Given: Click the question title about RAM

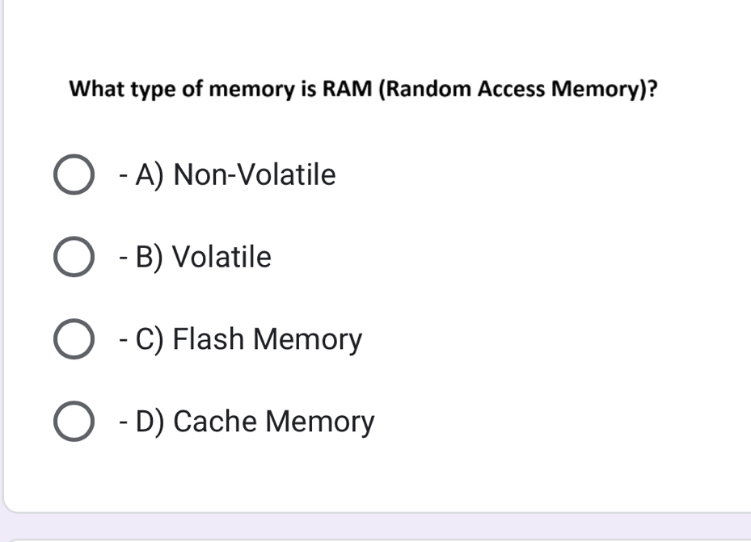Looking at the screenshot, I should (362, 89).
